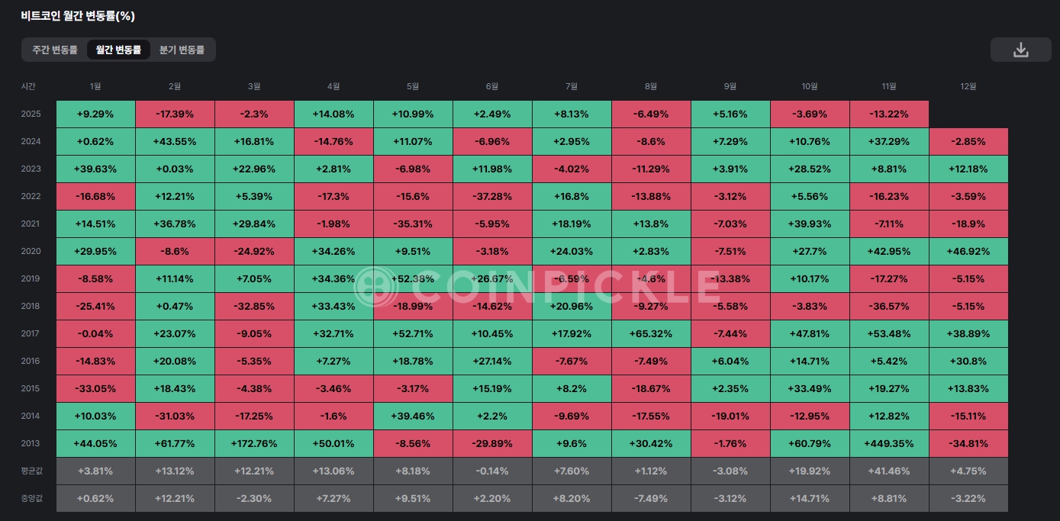Screen dimensions: 1060x521
Task: Click the 1월 column header
Action: click(95, 86)
